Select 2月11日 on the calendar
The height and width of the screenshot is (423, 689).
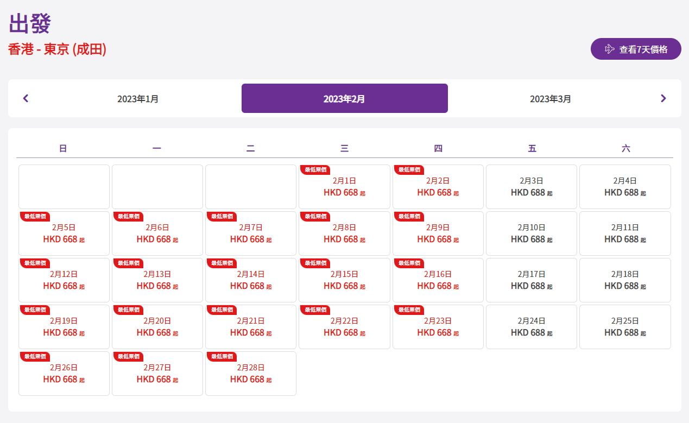click(x=625, y=233)
